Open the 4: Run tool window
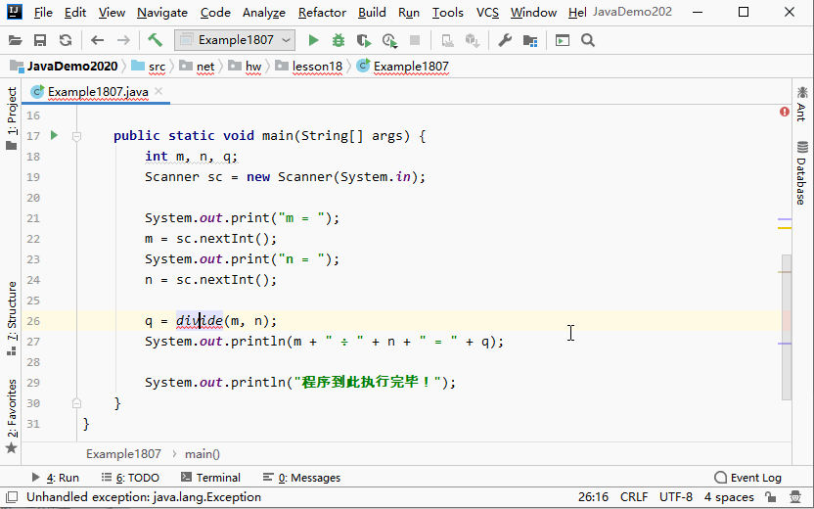This screenshot has height=509, width=814. pyautogui.click(x=56, y=478)
